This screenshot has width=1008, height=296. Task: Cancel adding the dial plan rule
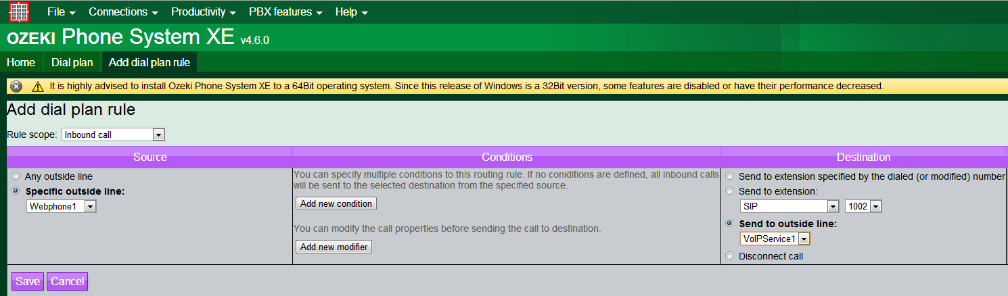click(67, 281)
